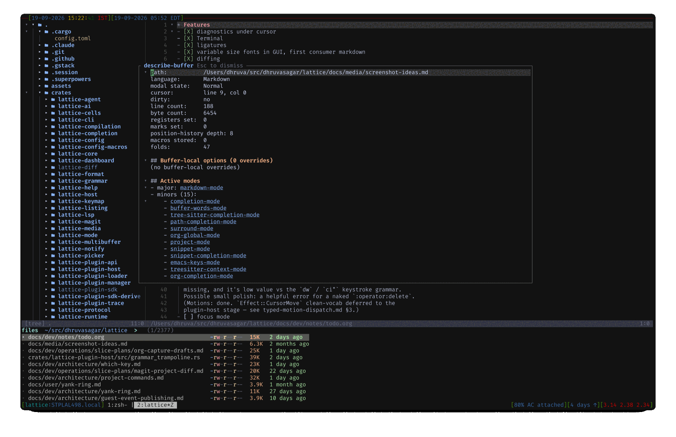This screenshot has height=437, width=676.
Task: Click the .git folder icon
Action: (46, 52)
